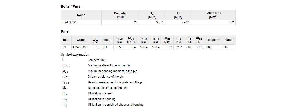Click the fu value 490.0 cell

[186, 22]
